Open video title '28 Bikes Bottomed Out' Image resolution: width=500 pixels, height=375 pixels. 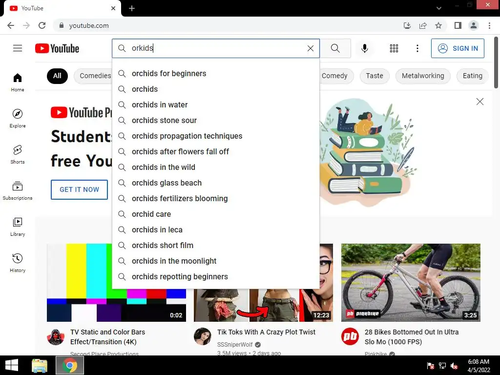(411, 337)
